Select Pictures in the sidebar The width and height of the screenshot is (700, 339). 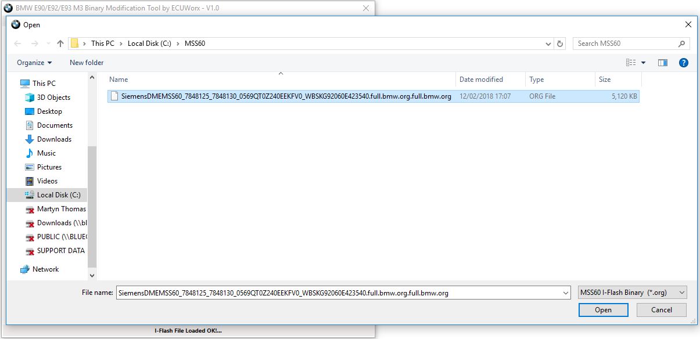tap(49, 167)
